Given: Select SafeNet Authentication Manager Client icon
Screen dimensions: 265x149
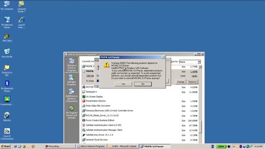Looking at the screenshot, I should 84,130.
